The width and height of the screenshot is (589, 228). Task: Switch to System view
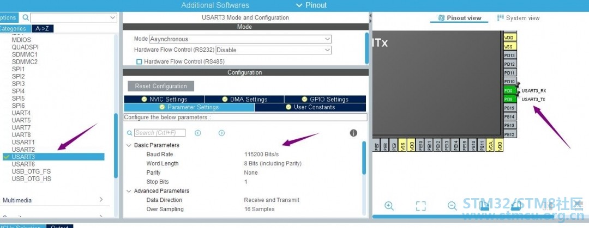pyautogui.click(x=519, y=18)
